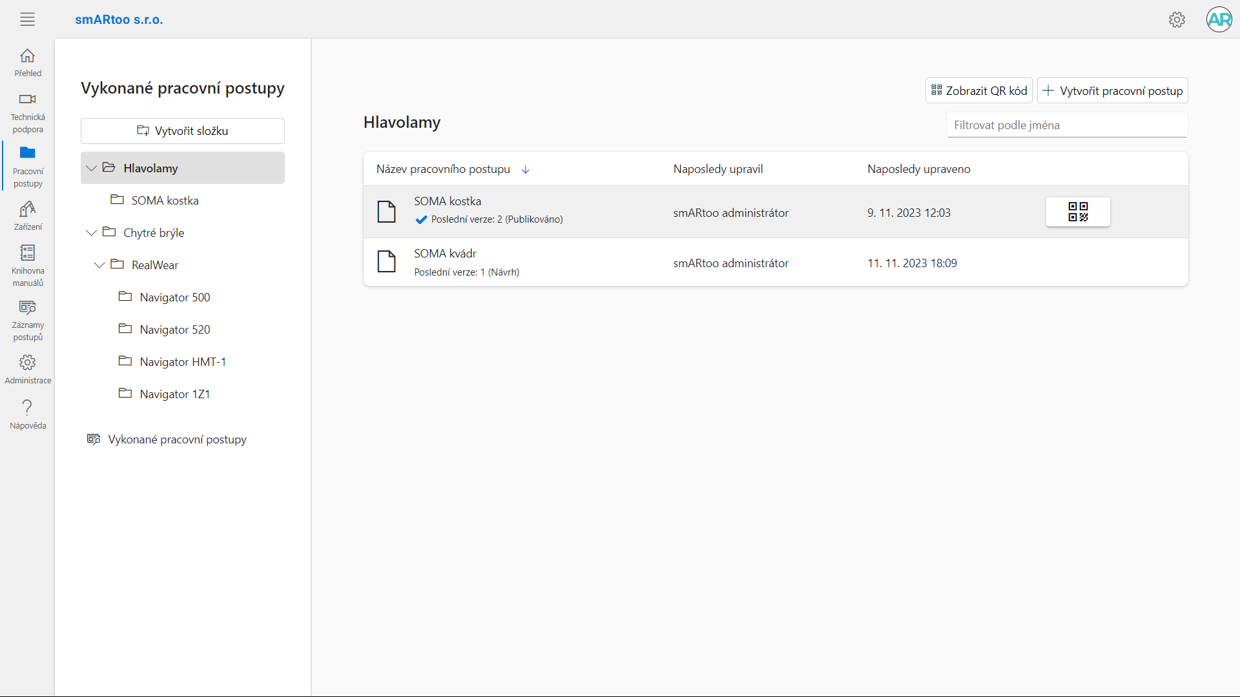Collapse the Hlavolamy folder
The height and width of the screenshot is (697, 1240).
[91, 168]
